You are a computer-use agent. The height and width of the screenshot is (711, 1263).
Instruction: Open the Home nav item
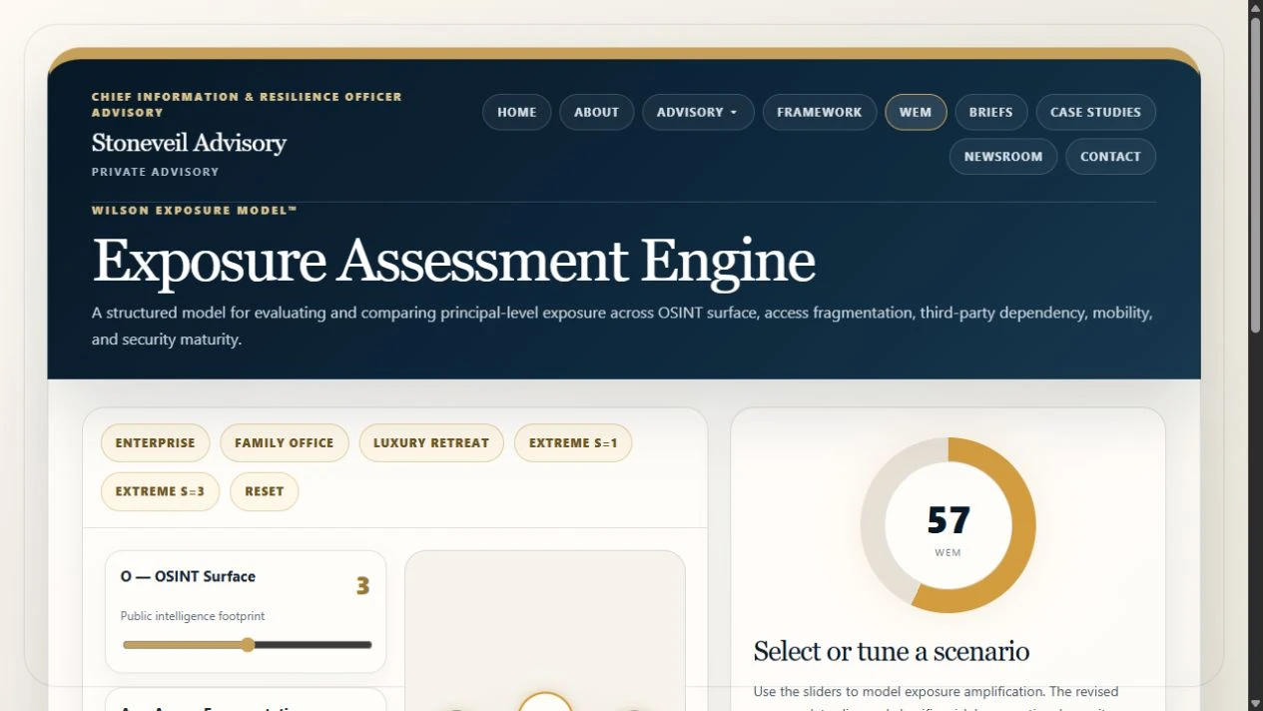[516, 112]
